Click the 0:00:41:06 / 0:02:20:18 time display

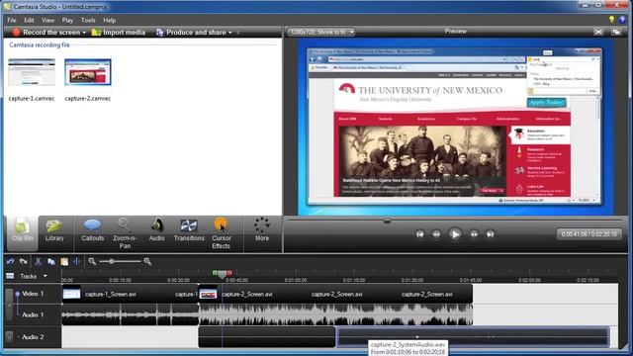coord(588,234)
